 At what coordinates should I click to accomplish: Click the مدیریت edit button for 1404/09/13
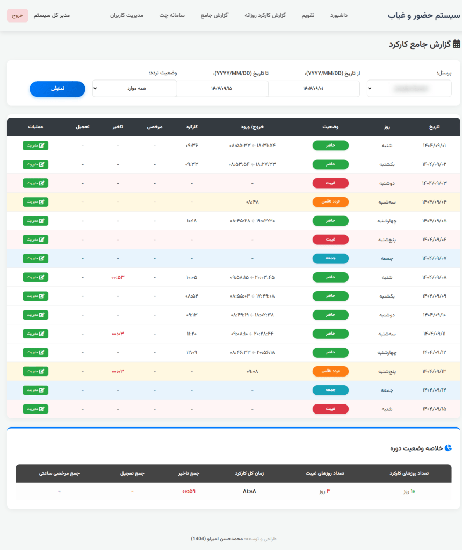coord(35,371)
